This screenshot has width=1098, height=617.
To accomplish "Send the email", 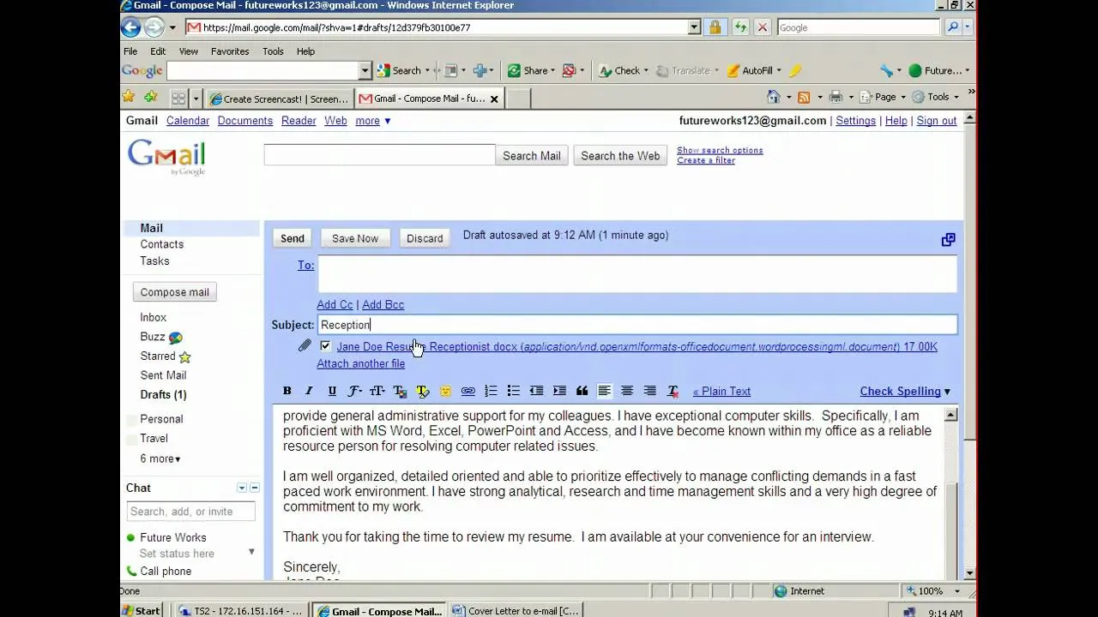I will [292, 237].
